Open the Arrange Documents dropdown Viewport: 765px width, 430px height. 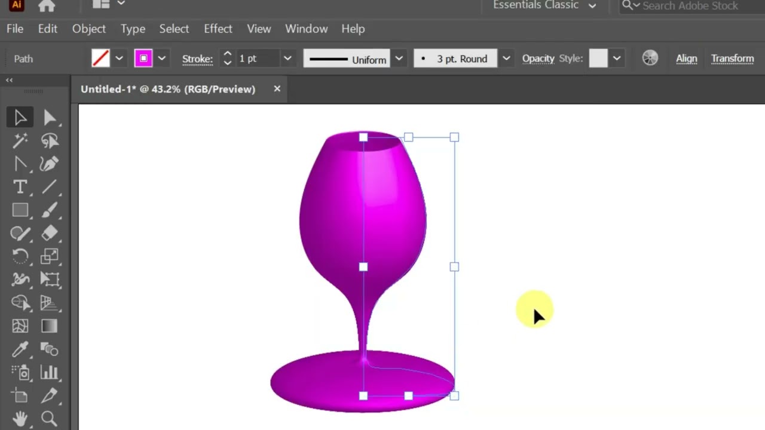point(109,4)
